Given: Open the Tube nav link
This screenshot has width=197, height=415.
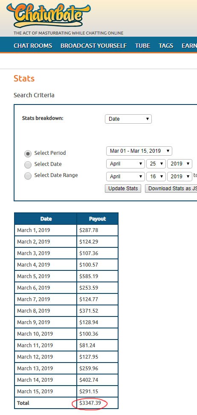Looking at the screenshot, I should [143, 46].
